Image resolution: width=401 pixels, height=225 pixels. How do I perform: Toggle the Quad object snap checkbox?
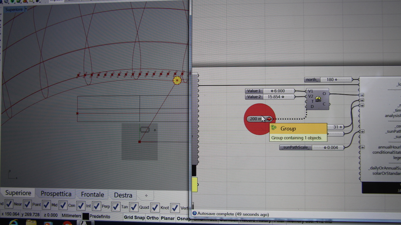[134, 207]
